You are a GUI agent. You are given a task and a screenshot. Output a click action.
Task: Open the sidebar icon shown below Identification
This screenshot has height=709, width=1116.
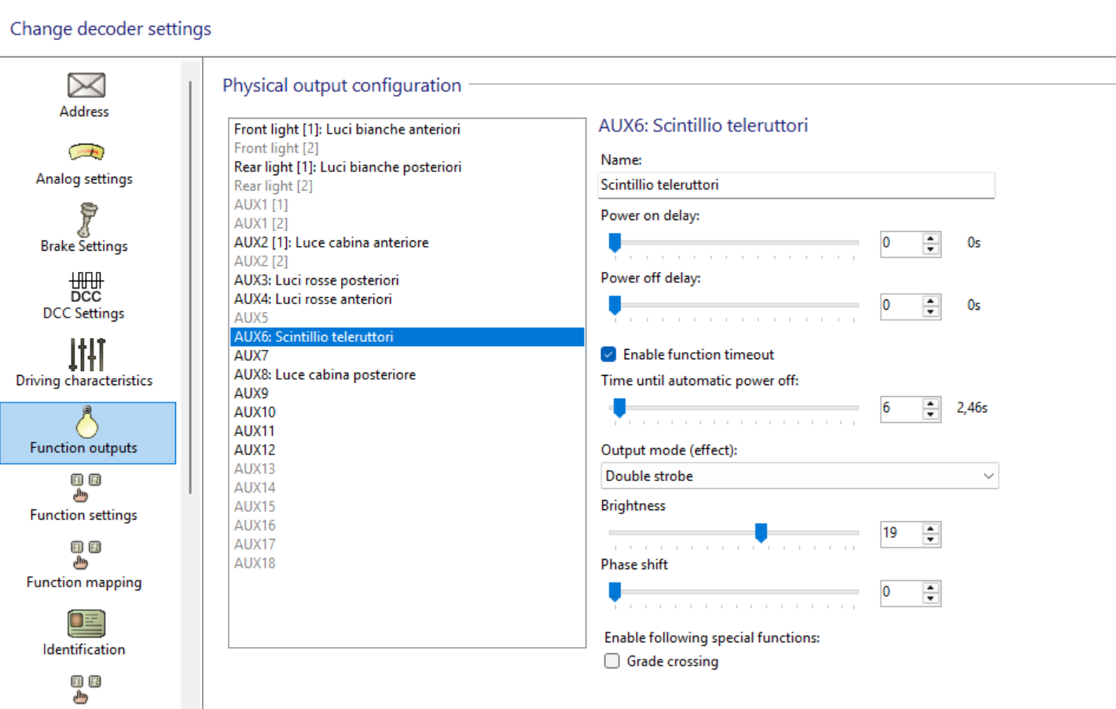coord(85,689)
